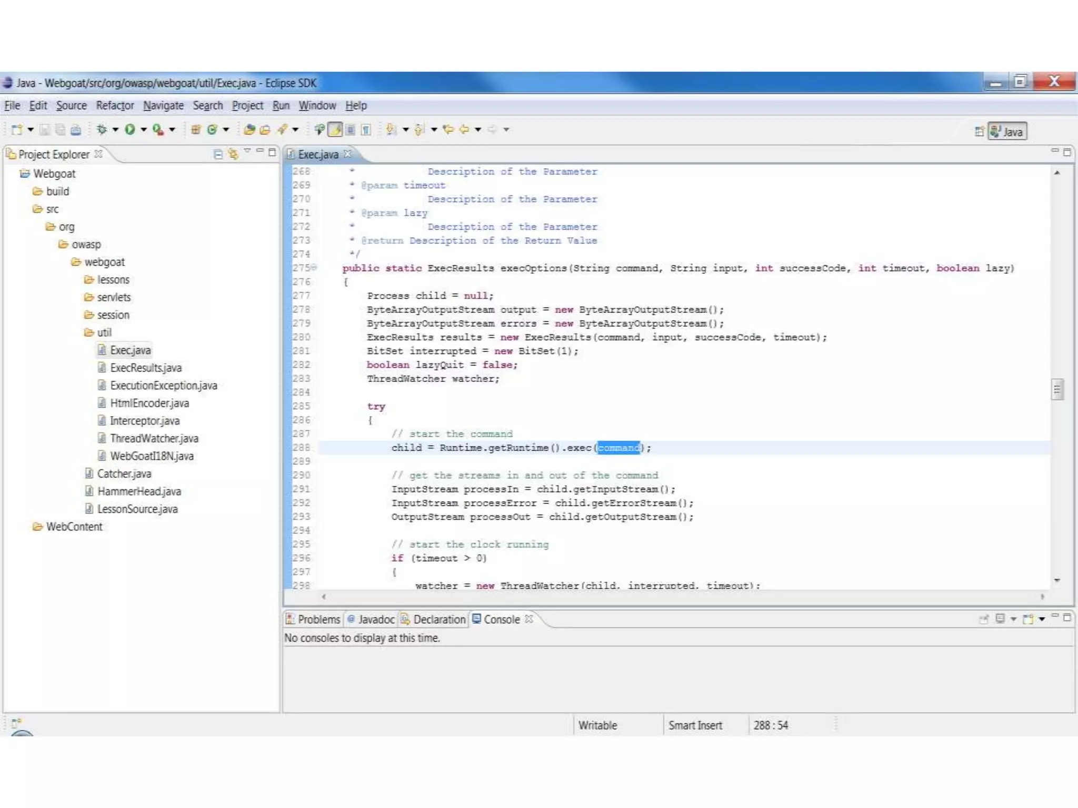The height and width of the screenshot is (808, 1078).
Task: Click Collapse All in Project Explorer
Action: pyautogui.click(x=218, y=154)
